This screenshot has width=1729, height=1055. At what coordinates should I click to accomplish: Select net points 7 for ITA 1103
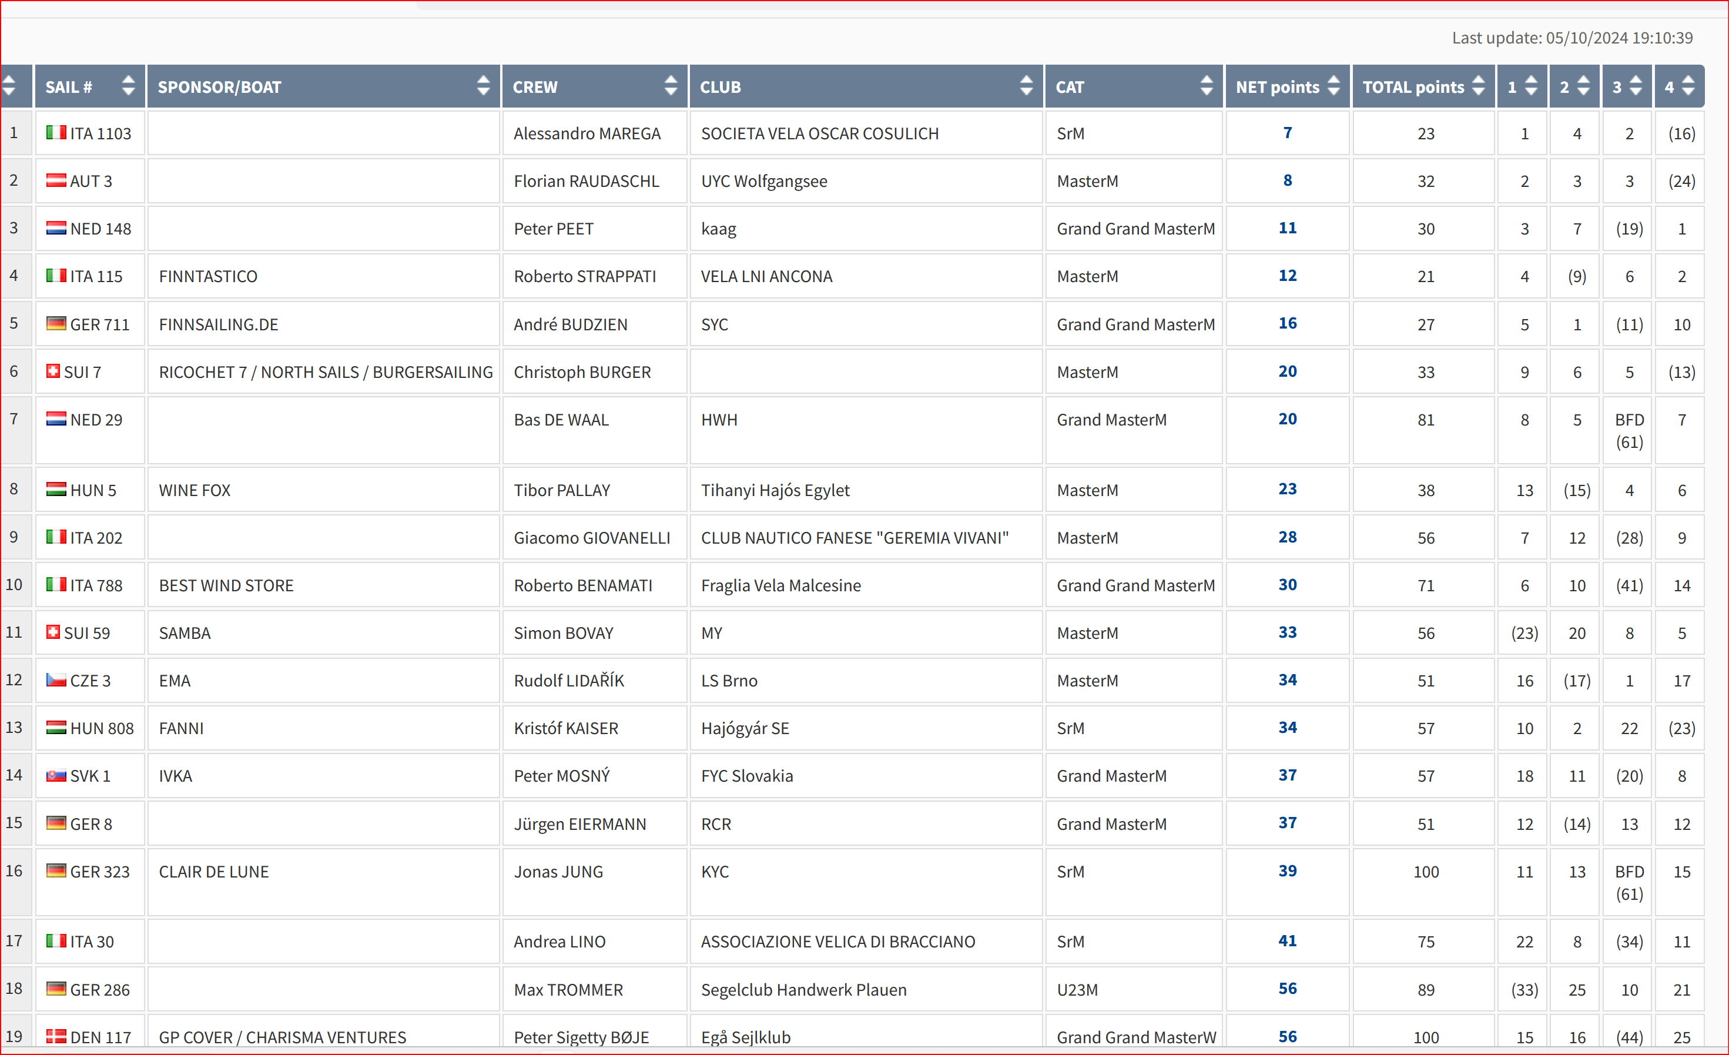pos(1287,133)
